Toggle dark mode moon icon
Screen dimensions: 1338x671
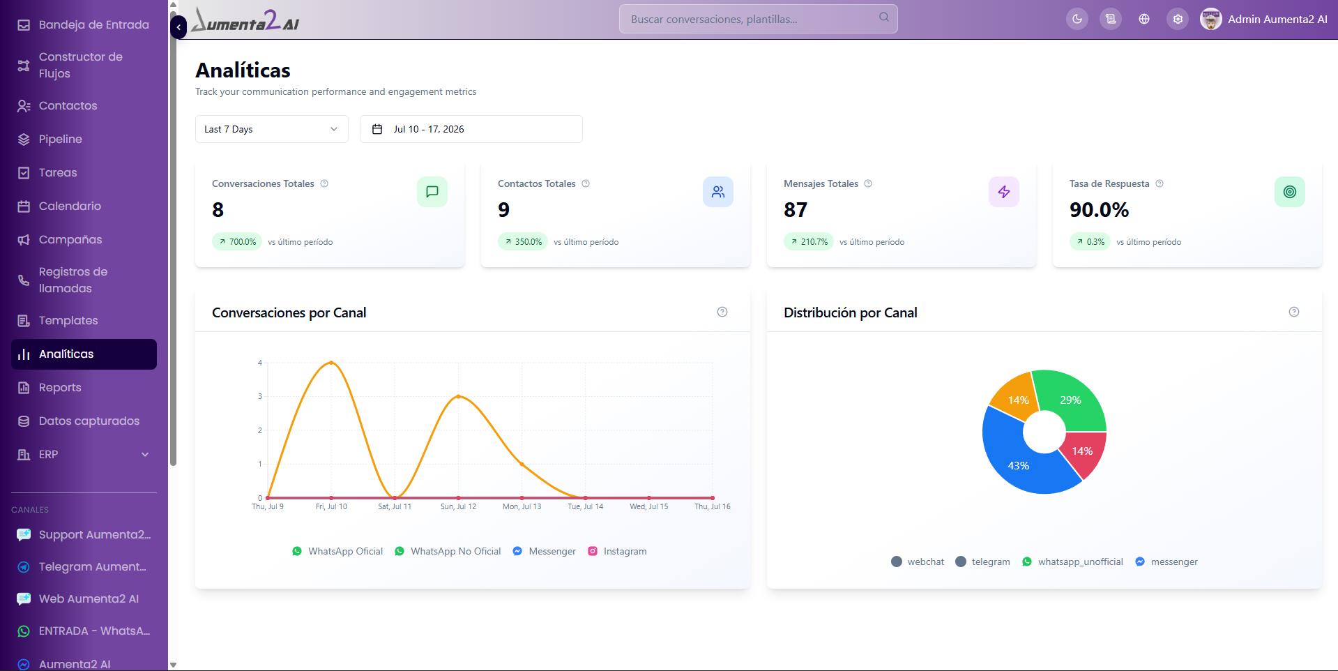click(1077, 19)
